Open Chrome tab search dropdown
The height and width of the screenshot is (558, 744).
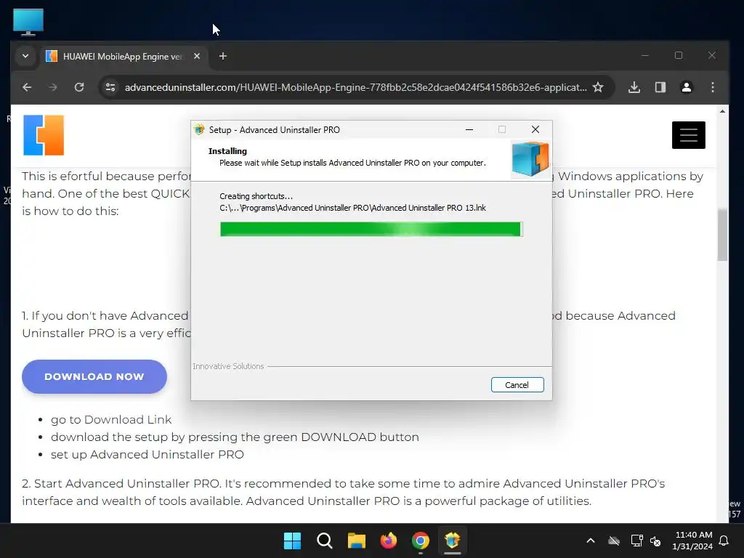pyautogui.click(x=25, y=56)
